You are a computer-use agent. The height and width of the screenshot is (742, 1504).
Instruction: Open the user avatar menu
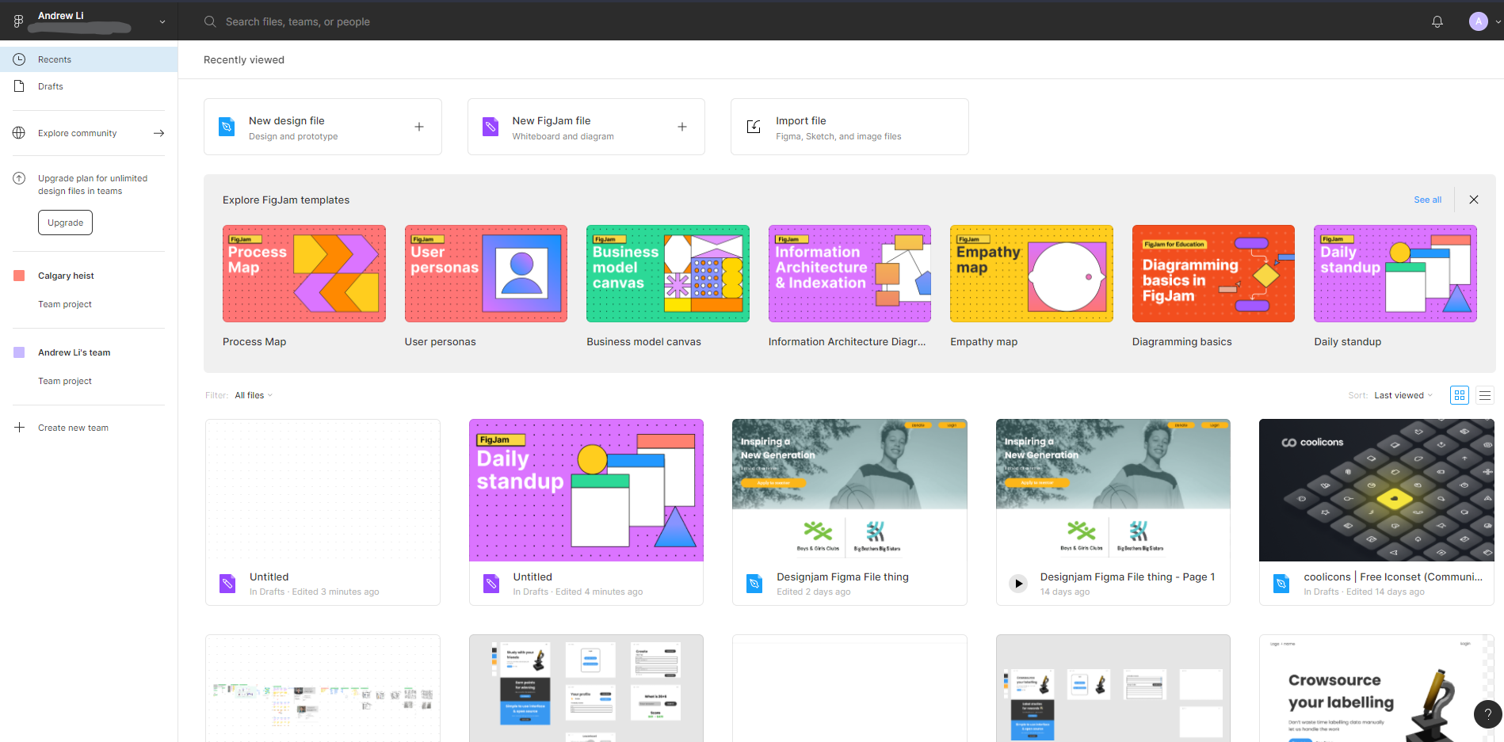point(1478,22)
